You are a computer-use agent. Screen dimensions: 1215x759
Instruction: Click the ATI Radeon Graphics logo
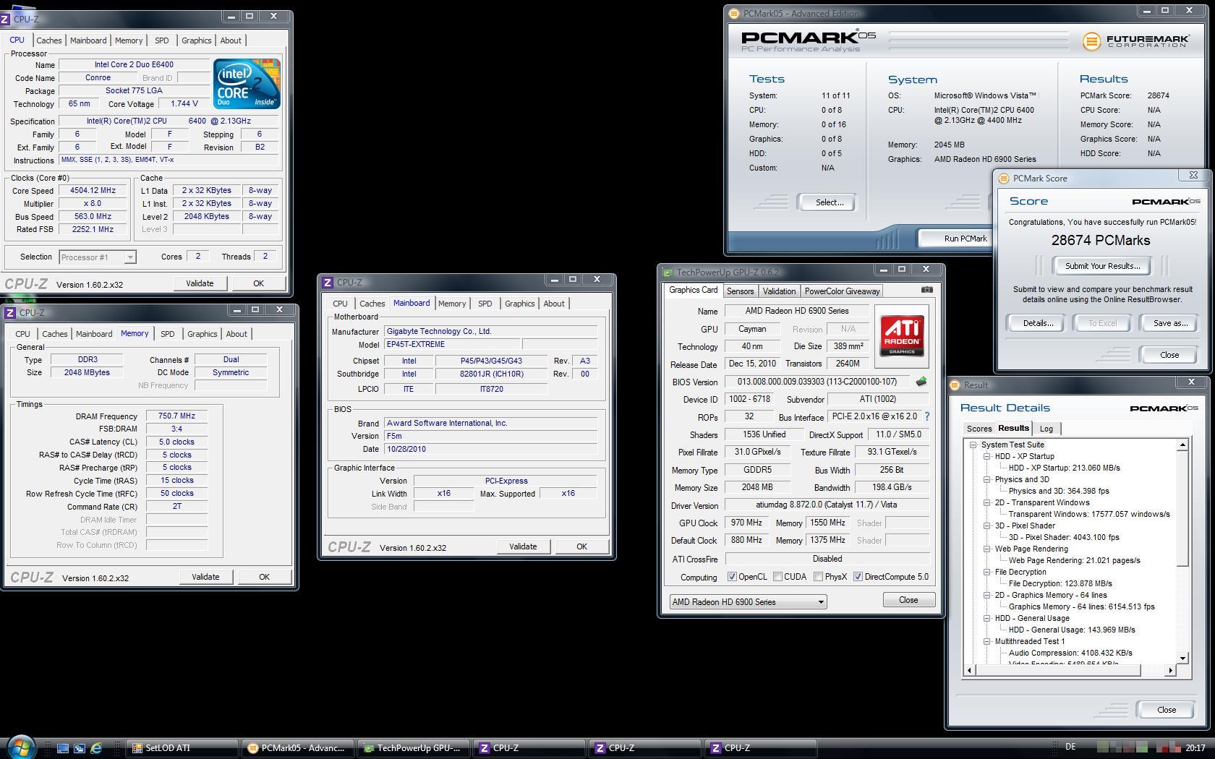point(901,336)
